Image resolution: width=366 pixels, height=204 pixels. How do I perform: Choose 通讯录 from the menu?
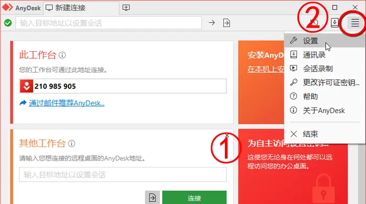tap(325, 55)
